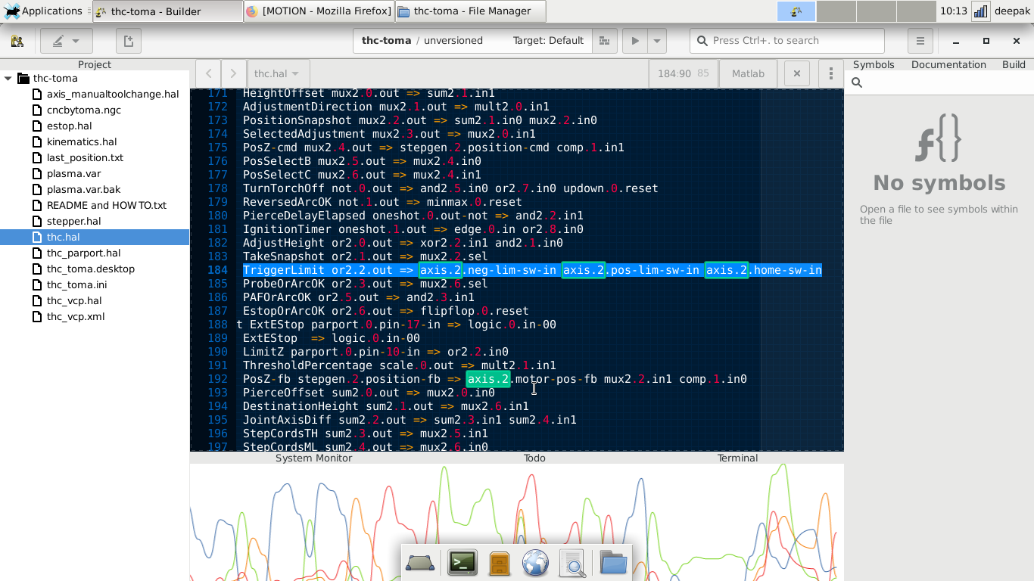Expand the run options dropdown arrow

[x=656, y=41]
